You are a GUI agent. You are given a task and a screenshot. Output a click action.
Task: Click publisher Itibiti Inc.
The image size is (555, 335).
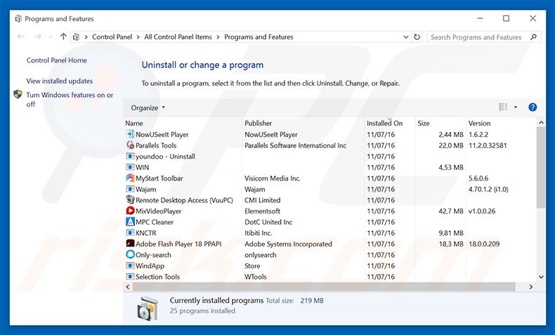[258, 232]
